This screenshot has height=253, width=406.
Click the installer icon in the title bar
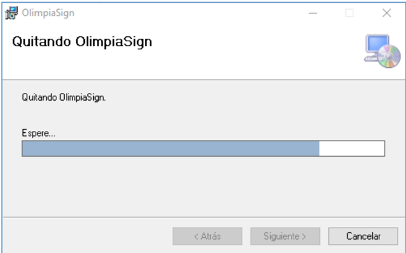(12, 13)
